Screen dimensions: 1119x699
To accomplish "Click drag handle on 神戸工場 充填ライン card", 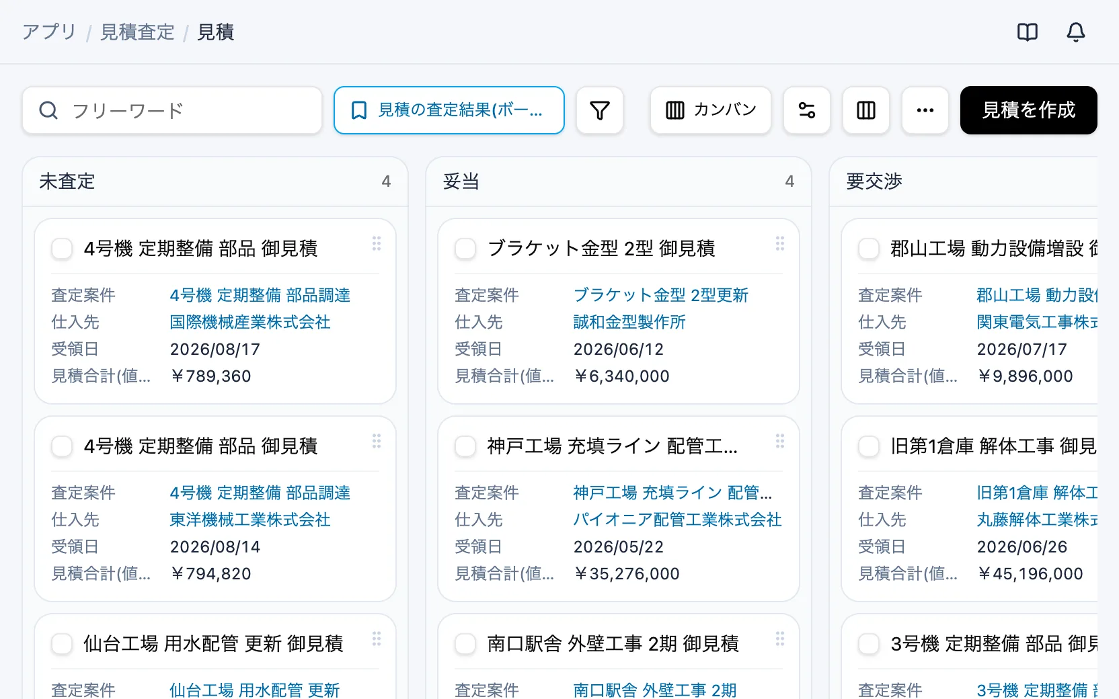I will (x=780, y=441).
